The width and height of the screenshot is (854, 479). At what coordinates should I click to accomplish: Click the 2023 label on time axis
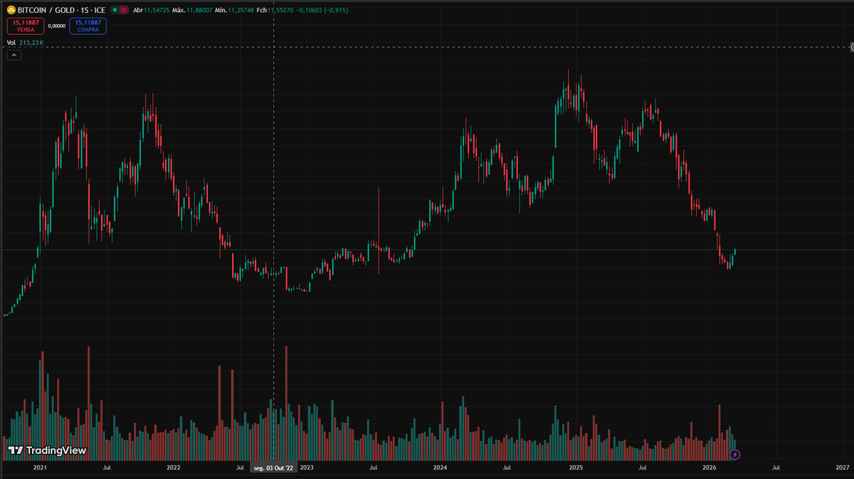(307, 468)
